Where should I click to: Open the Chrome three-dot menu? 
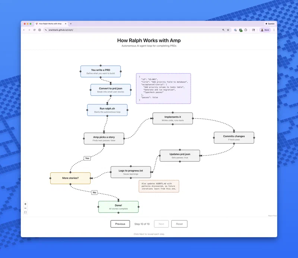(x=274, y=30)
